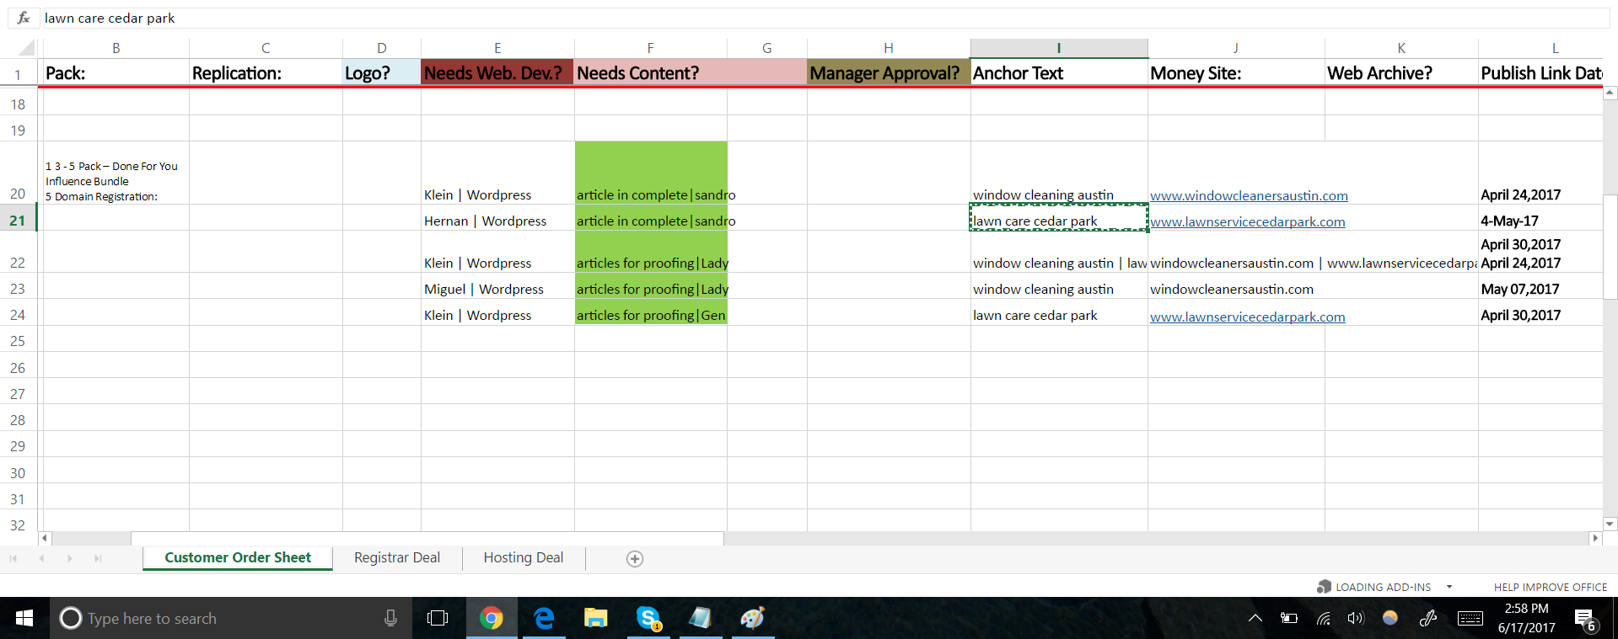
Task: Click the fx insert function icon
Action: [x=24, y=18]
